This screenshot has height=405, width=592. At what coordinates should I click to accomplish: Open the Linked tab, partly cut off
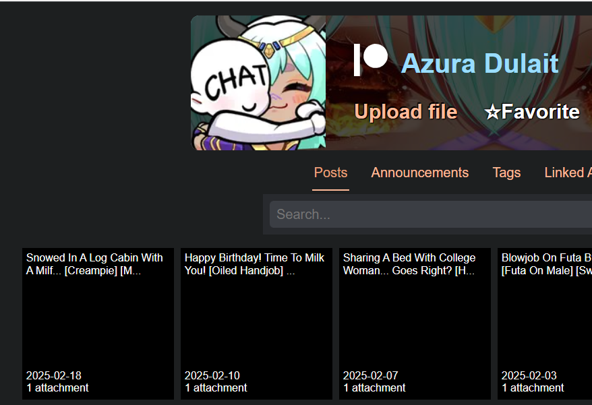click(568, 173)
